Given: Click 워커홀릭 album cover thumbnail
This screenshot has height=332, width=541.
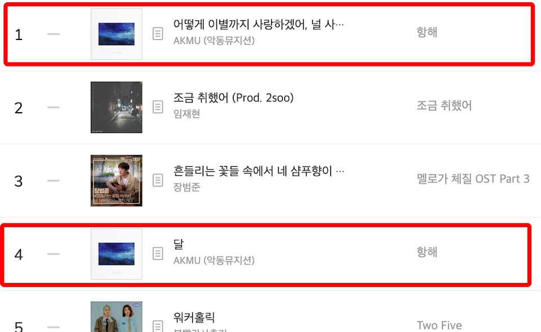Looking at the screenshot, I should pos(116,317).
